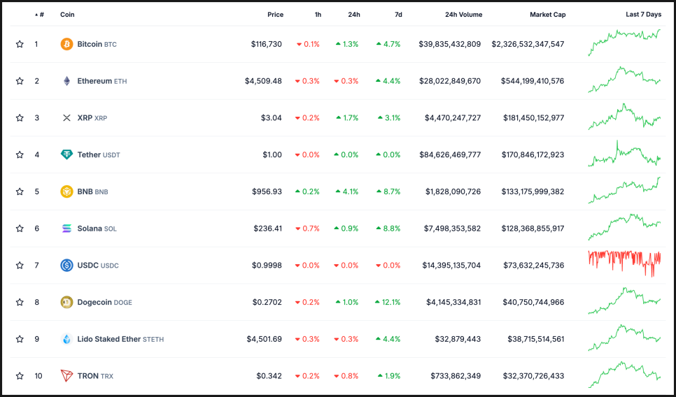Open the Bitcoin BTC coin page
This screenshot has width=676, height=397.
click(97, 44)
